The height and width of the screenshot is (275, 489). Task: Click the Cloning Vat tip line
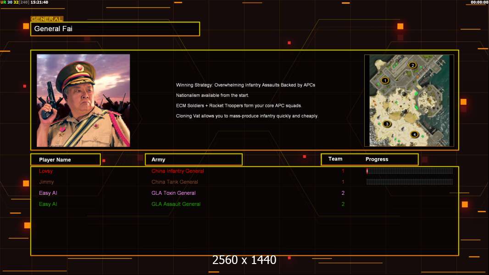pos(247,116)
